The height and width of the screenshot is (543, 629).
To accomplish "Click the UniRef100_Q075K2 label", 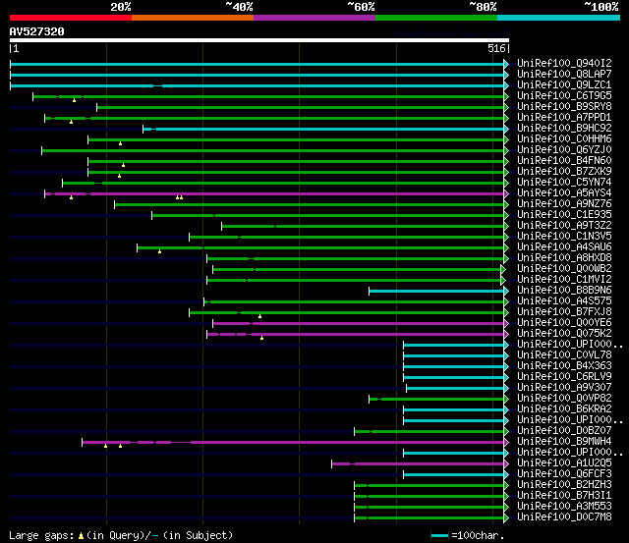I will click(x=564, y=334).
